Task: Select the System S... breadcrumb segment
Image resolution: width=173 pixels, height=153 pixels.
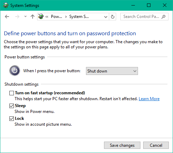Action: click(79, 17)
